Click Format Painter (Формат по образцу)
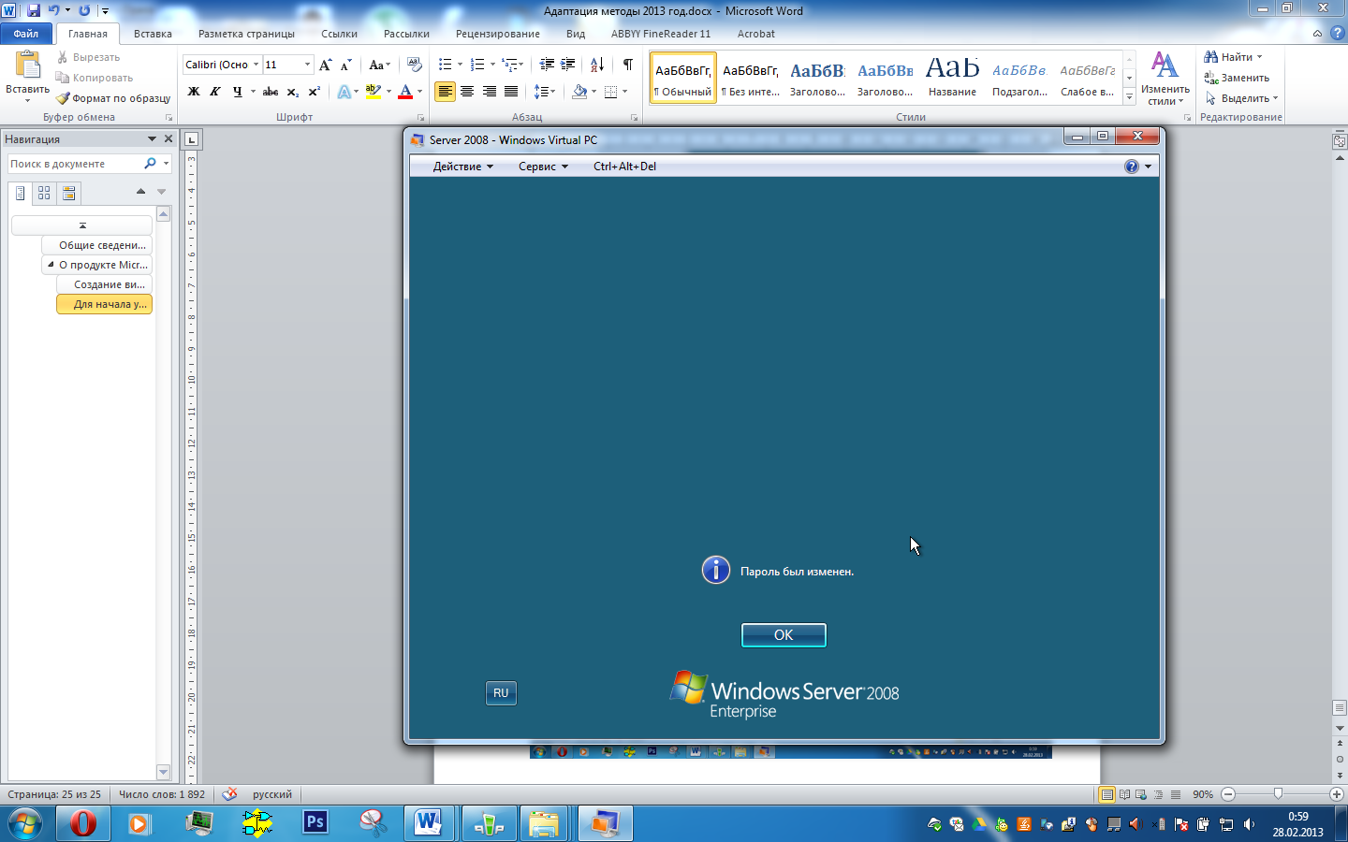The height and width of the screenshot is (842, 1348). tap(113, 98)
